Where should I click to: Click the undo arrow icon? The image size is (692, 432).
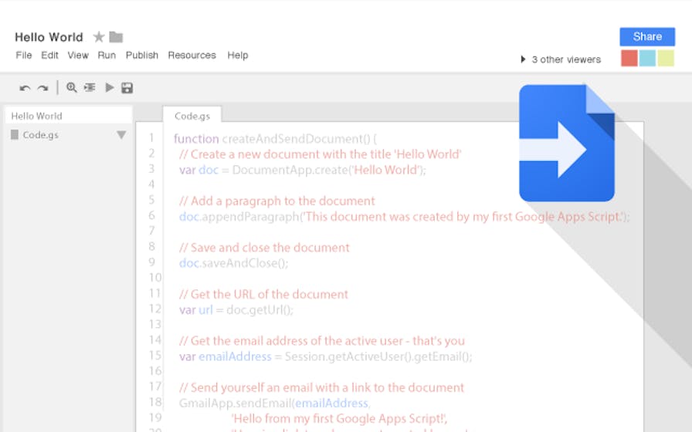(25, 88)
